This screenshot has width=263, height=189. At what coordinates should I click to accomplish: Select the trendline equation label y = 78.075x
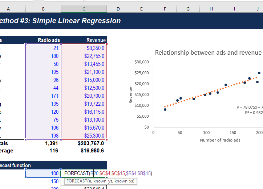250,107
